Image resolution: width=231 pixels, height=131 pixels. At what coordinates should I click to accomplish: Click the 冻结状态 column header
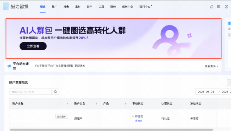[196, 103]
